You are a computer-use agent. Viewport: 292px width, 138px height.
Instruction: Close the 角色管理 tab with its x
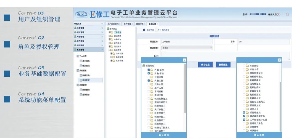[132, 24]
